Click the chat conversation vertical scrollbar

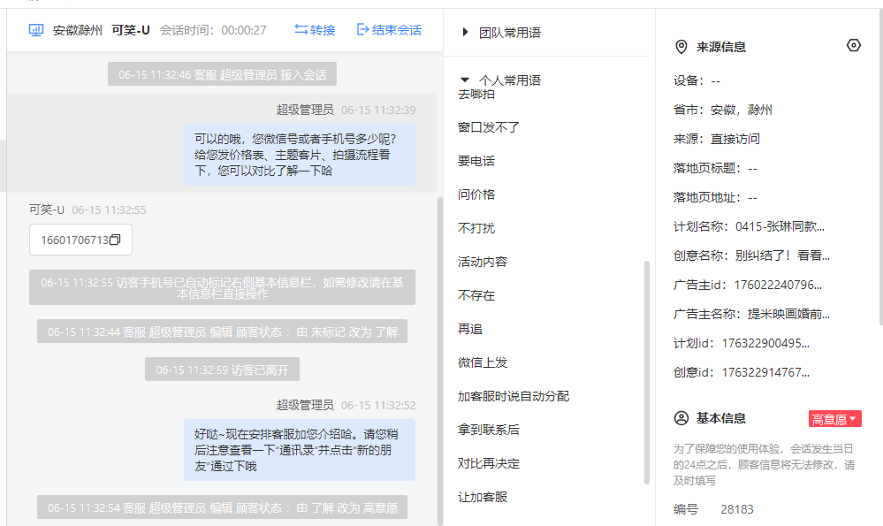point(440,361)
